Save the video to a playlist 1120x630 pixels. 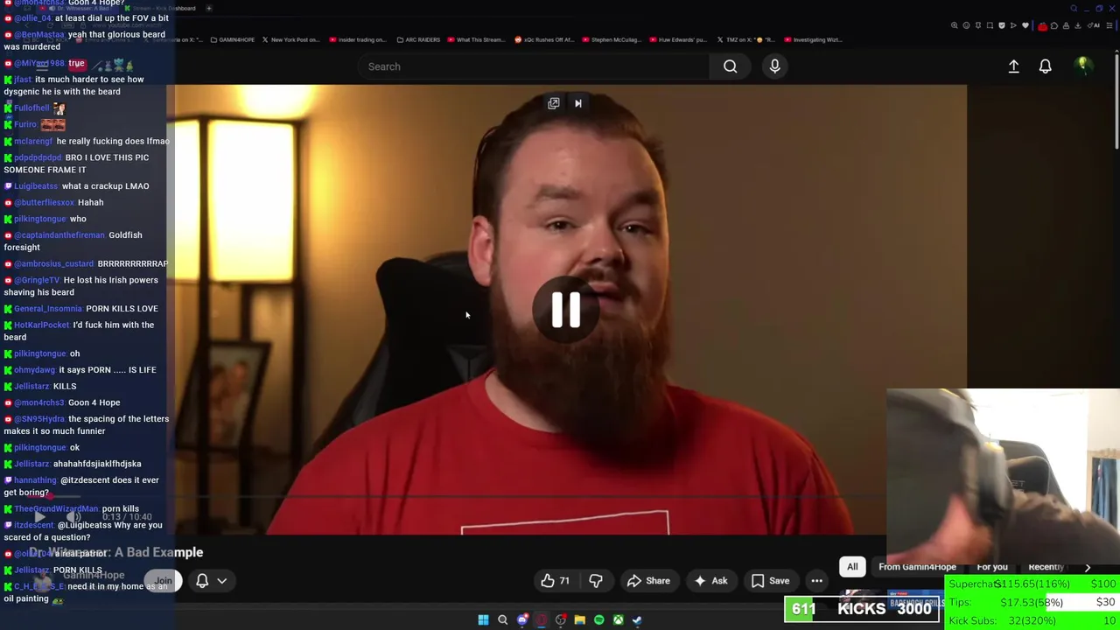point(770,581)
